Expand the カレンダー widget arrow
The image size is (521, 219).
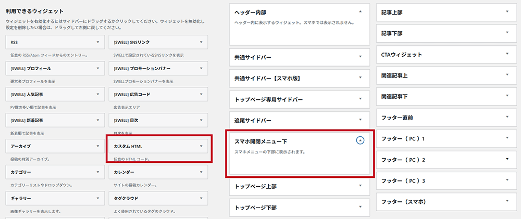pos(201,172)
